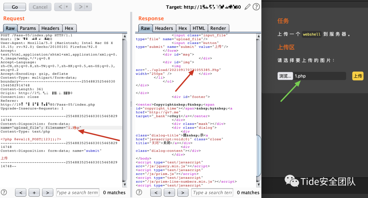This screenshot has height=198, width=368.
Task: Click the Content-Type: text/php line
Action: point(25,132)
